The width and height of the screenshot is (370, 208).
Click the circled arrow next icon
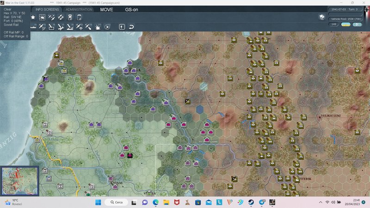pos(107,27)
